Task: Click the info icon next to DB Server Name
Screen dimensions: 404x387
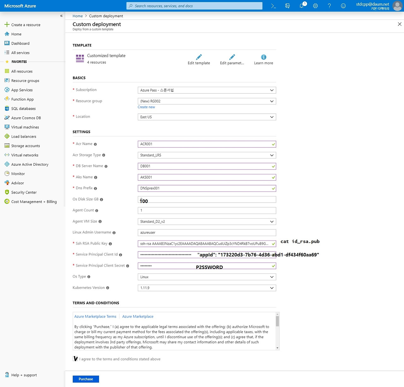Action: pyautogui.click(x=106, y=166)
